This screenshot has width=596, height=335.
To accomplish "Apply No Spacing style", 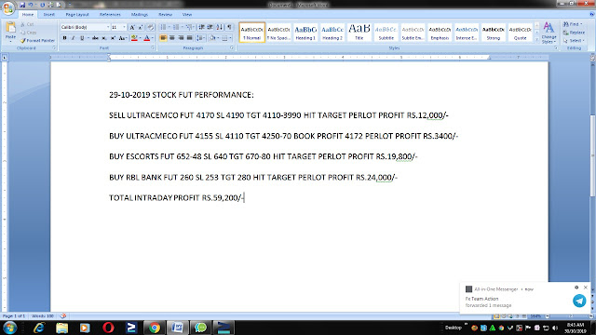I will 278,33.
